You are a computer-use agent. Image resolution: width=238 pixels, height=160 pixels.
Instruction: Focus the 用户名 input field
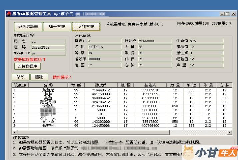click(x=48, y=41)
